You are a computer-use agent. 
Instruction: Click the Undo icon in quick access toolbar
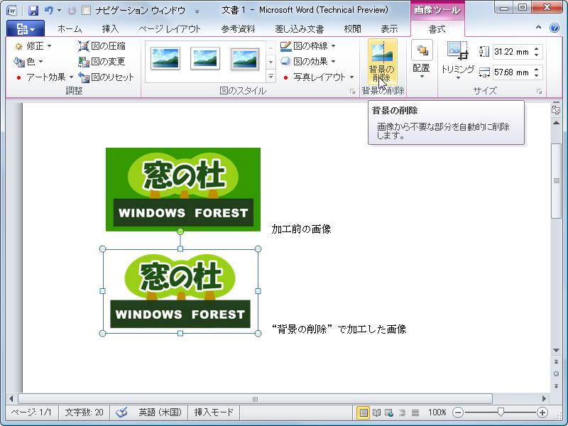point(48,10)
